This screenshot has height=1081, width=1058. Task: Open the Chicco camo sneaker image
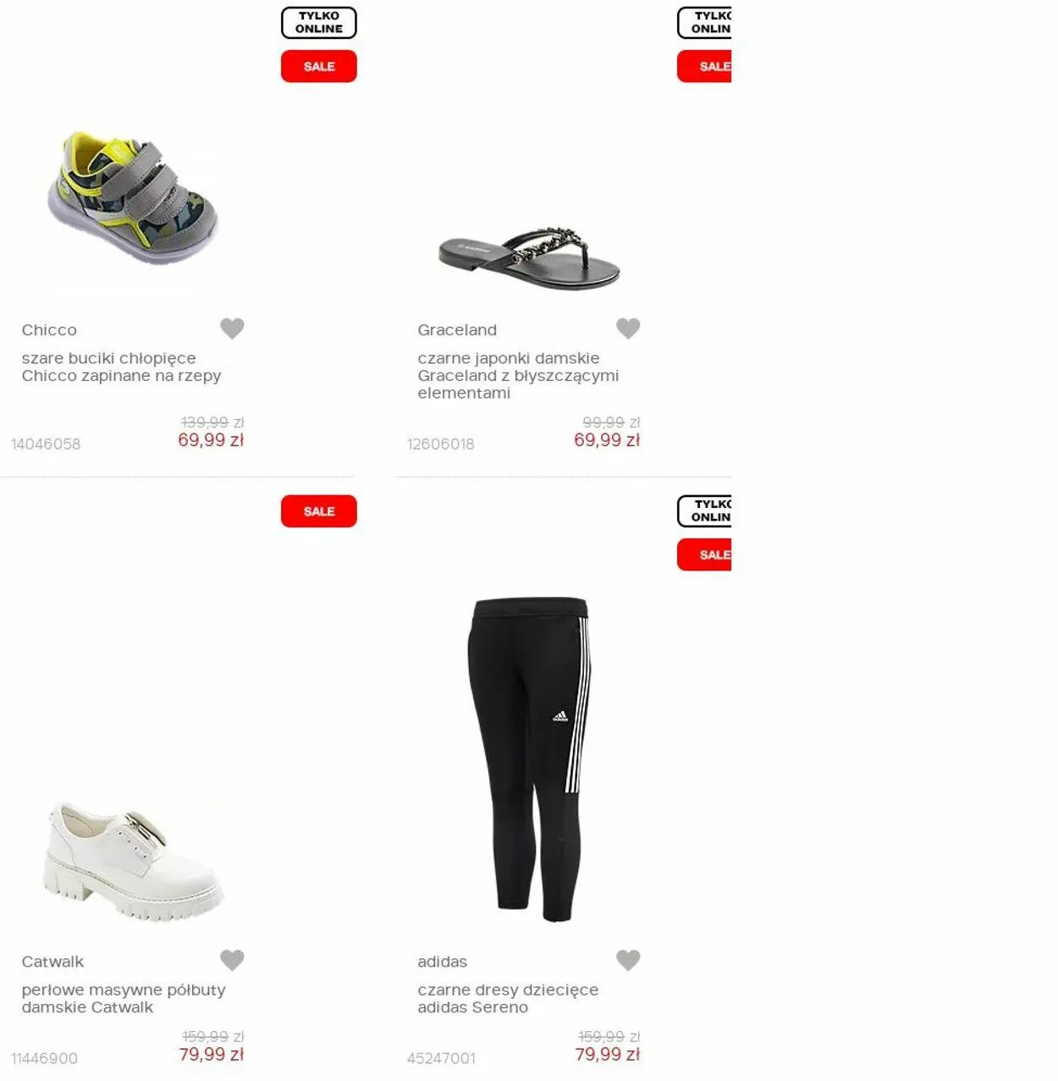pyautogui.click(x=133, y=196)
